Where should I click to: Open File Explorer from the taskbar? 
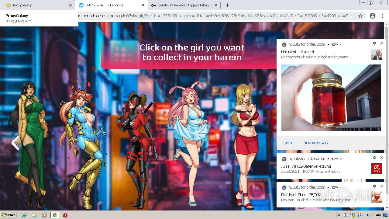coord(34,215)
